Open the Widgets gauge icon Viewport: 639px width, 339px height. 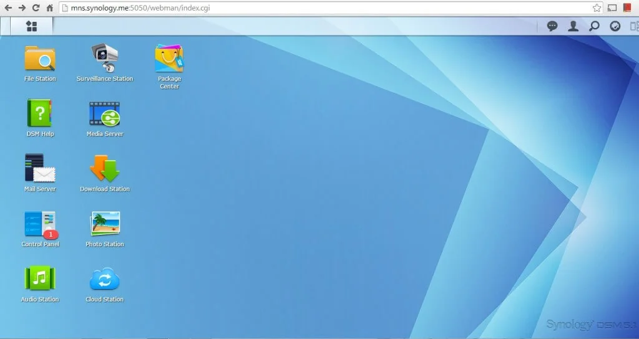tap(615, 26)
